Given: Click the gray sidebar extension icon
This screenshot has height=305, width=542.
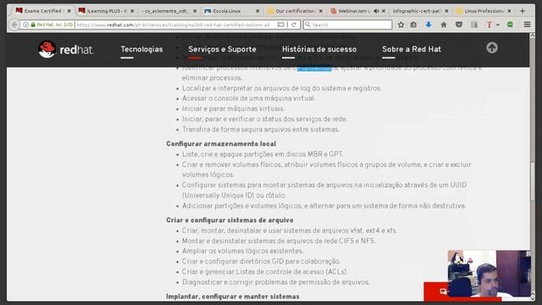Looking at the screenshot, I should pyautogui.click(x=474, y=25).
